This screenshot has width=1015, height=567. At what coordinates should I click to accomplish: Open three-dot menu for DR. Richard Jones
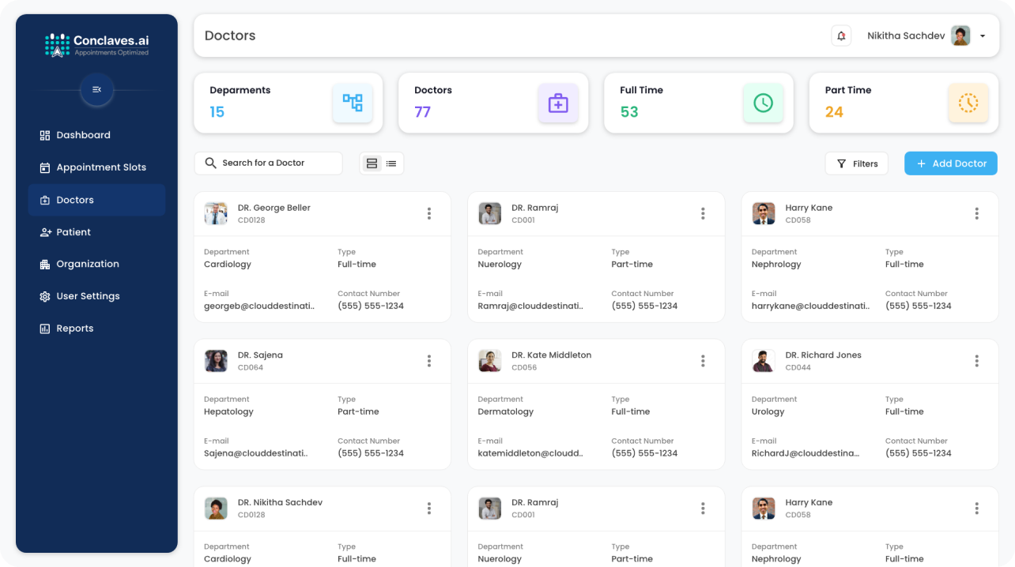click(976, 361)
